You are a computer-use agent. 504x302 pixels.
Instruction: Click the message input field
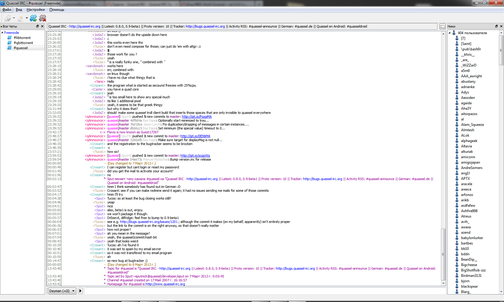(x=265, y=291)
